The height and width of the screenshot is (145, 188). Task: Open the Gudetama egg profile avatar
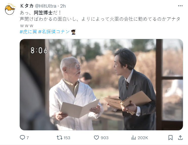pos(10,9)
